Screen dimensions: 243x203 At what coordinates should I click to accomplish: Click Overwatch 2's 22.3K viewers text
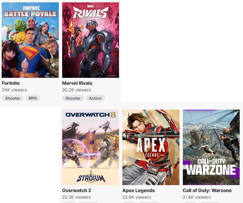pyautogui.click(x=76, y=197)
